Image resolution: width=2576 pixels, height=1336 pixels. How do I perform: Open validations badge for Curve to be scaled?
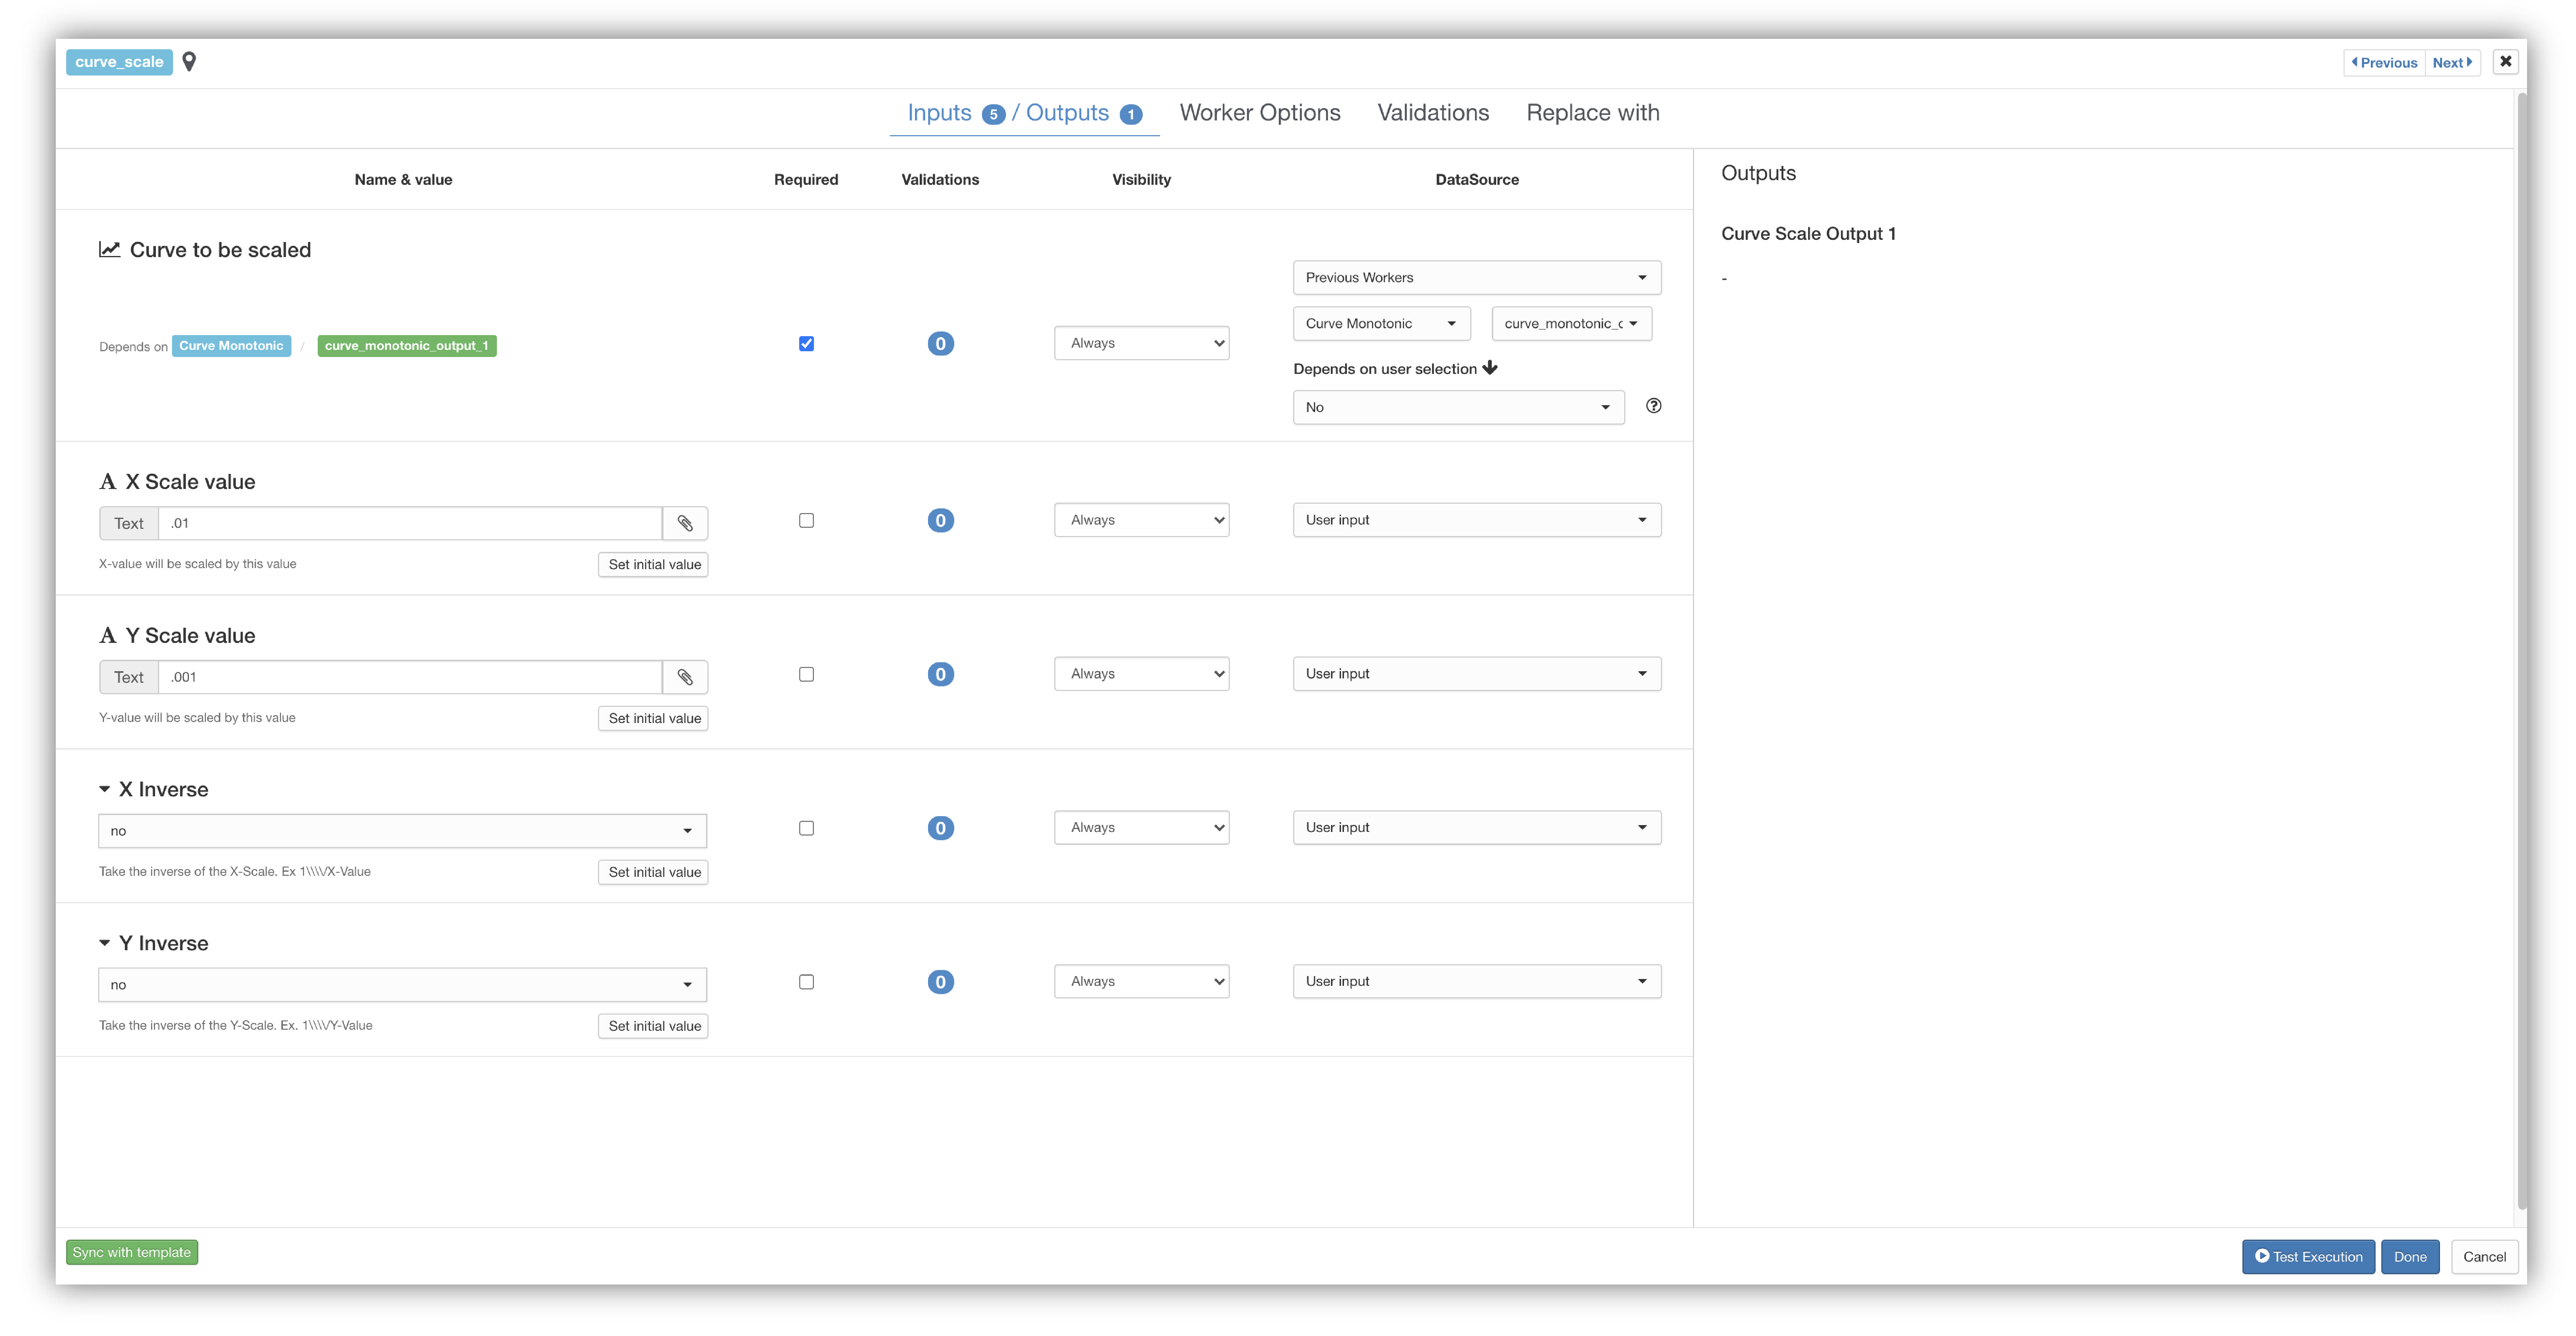point(940,344)
